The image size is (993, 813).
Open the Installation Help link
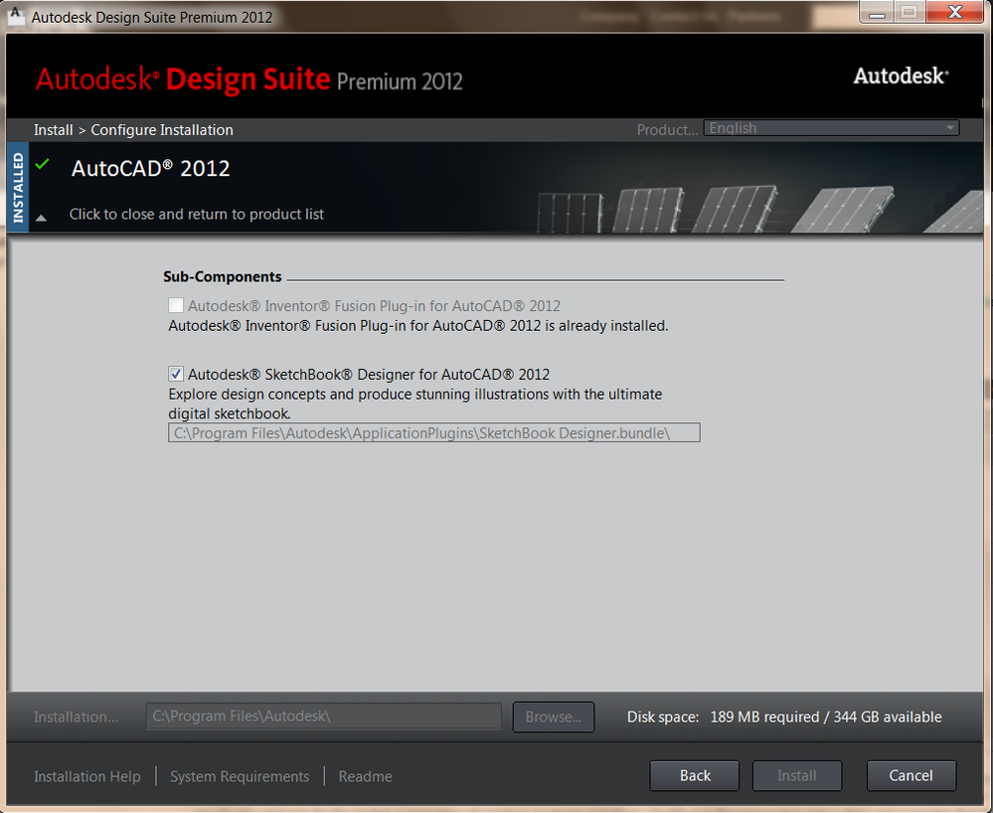(x=87, y=776)
